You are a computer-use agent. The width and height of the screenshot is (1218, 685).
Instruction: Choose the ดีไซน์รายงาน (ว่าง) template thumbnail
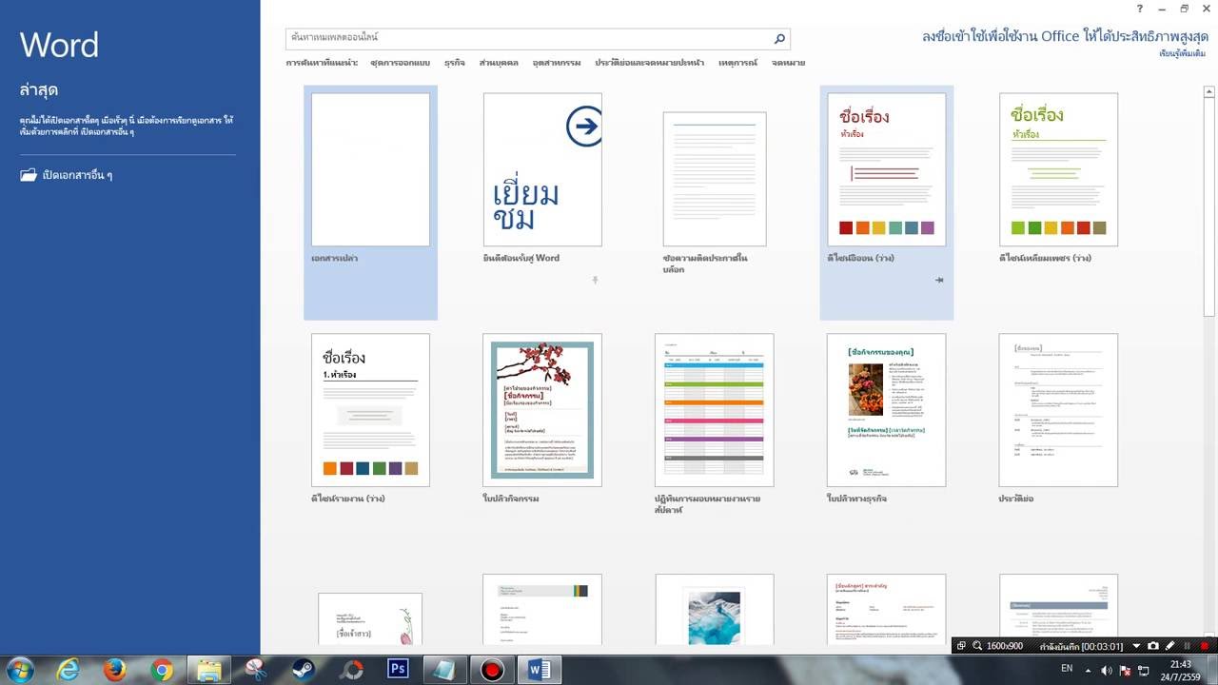[370, 410]
